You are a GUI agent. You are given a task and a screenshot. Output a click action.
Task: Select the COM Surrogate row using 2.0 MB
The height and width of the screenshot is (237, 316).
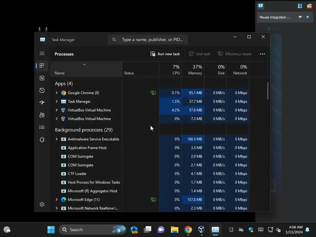150,156
